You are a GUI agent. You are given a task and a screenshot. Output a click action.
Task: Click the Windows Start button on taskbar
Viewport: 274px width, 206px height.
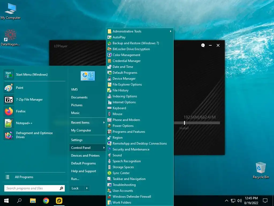point(6,201)
